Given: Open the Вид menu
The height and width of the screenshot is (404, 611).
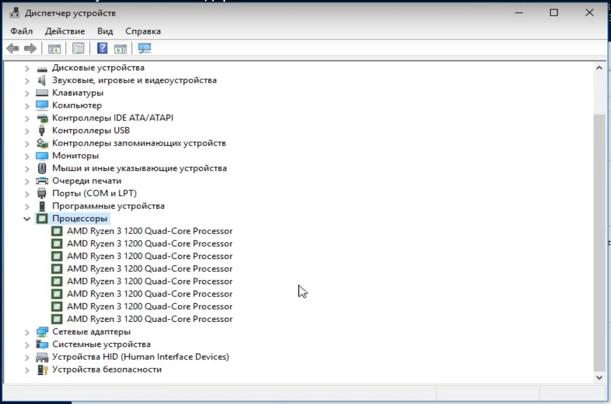Looking at the screenshot, I should pos(105,31).
